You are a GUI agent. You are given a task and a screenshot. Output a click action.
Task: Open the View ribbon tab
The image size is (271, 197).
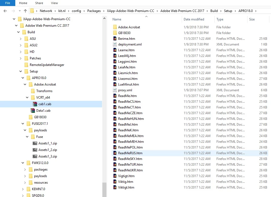click(54, 3)
